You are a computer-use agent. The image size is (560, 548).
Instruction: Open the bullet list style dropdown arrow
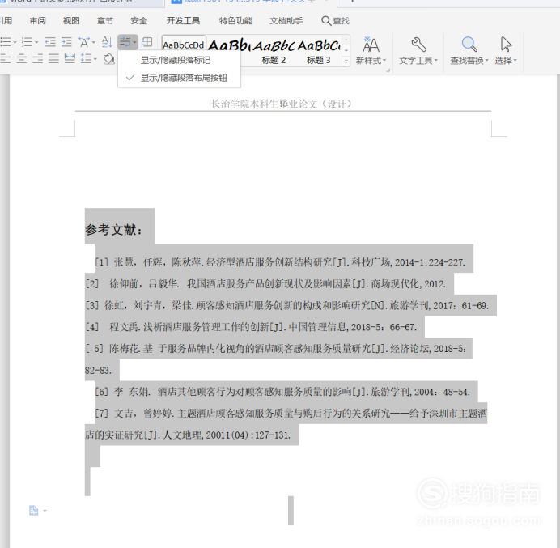pos(15,43)
